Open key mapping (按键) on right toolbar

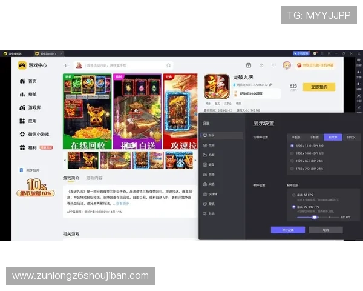click(359, 62)
